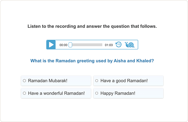
Task: Select the 'Have a good Ramadan!' radio button
Action: (97, 81)
